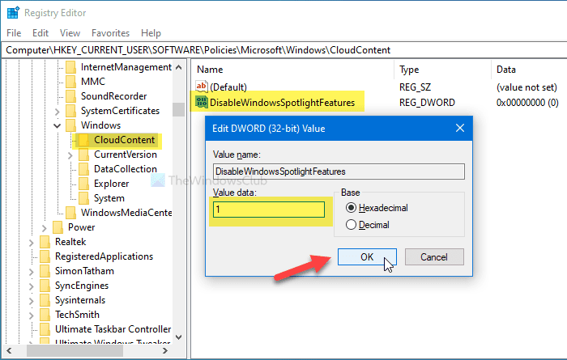The height and width of the screenshot is (360, 567).
Task: Click the tree horizontal scrollbar thumb
Action: 75,350
